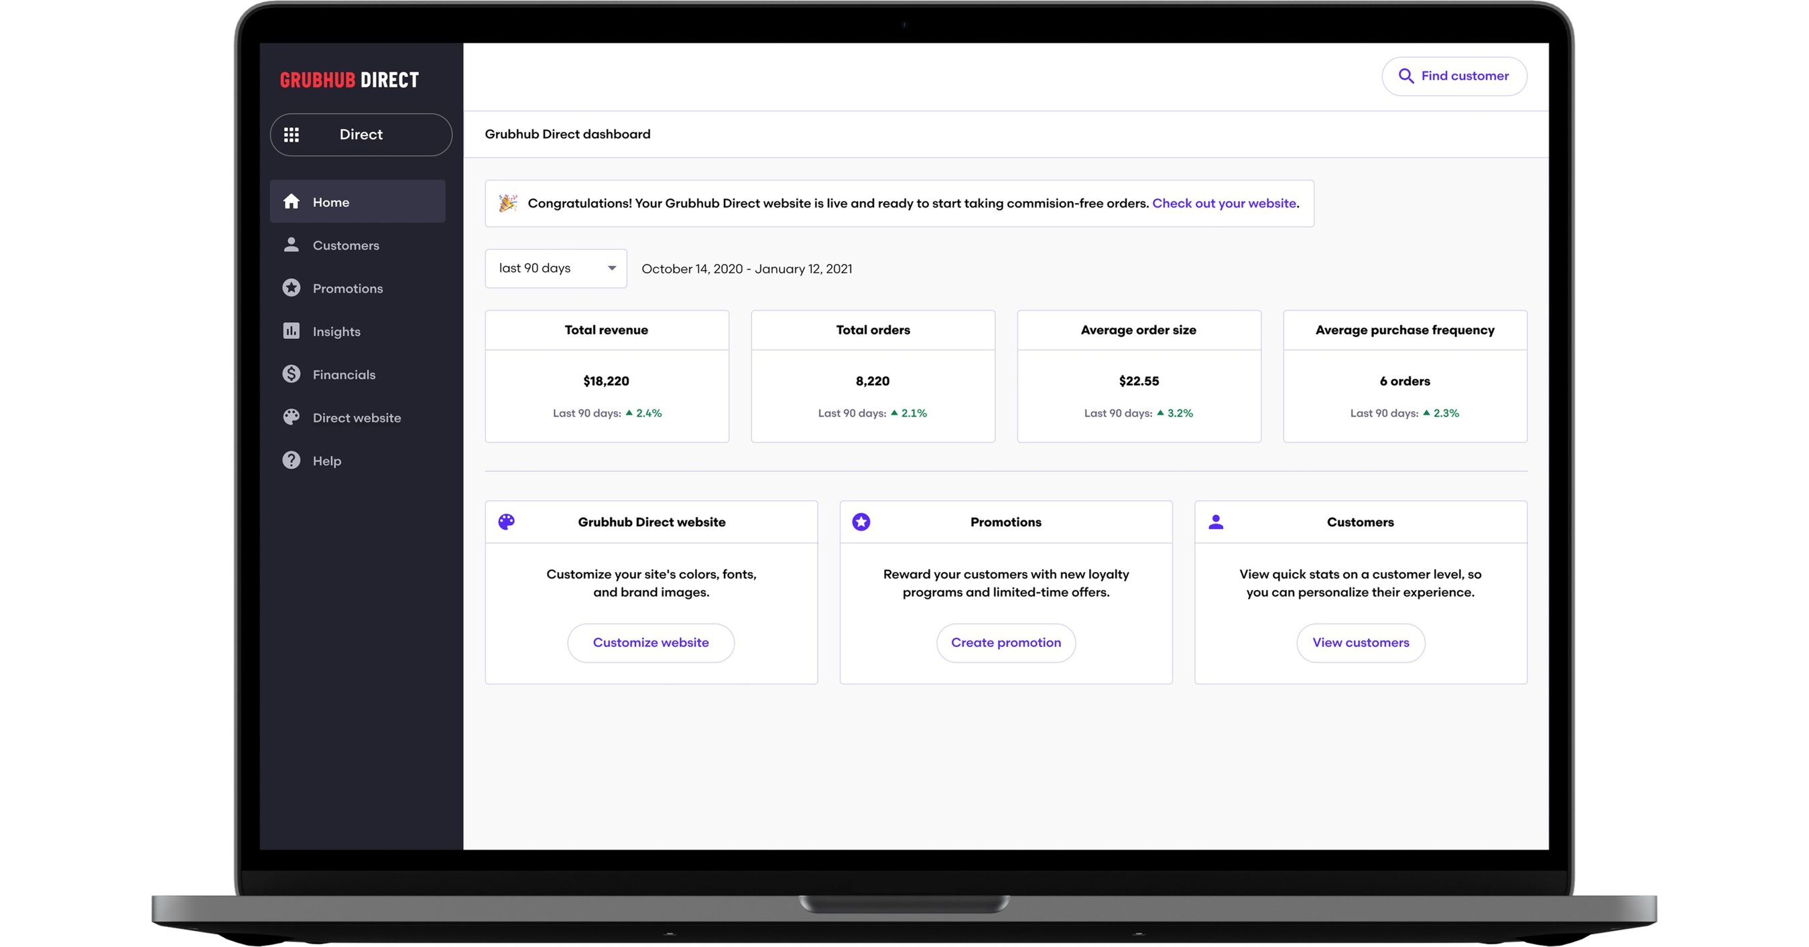Click the Promotions sidebar icon
1809x947 pixels.
291,287
